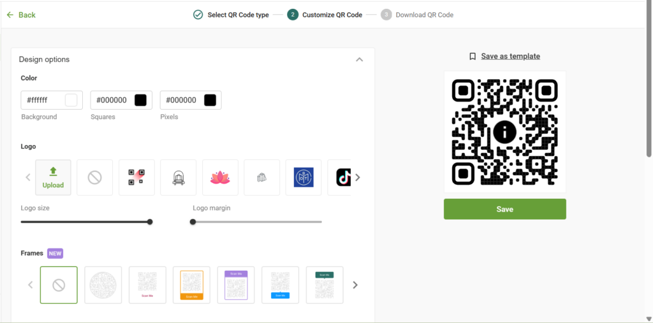Go to the Download QR Code step
This screenshot has height=323, width=653.
417,15
